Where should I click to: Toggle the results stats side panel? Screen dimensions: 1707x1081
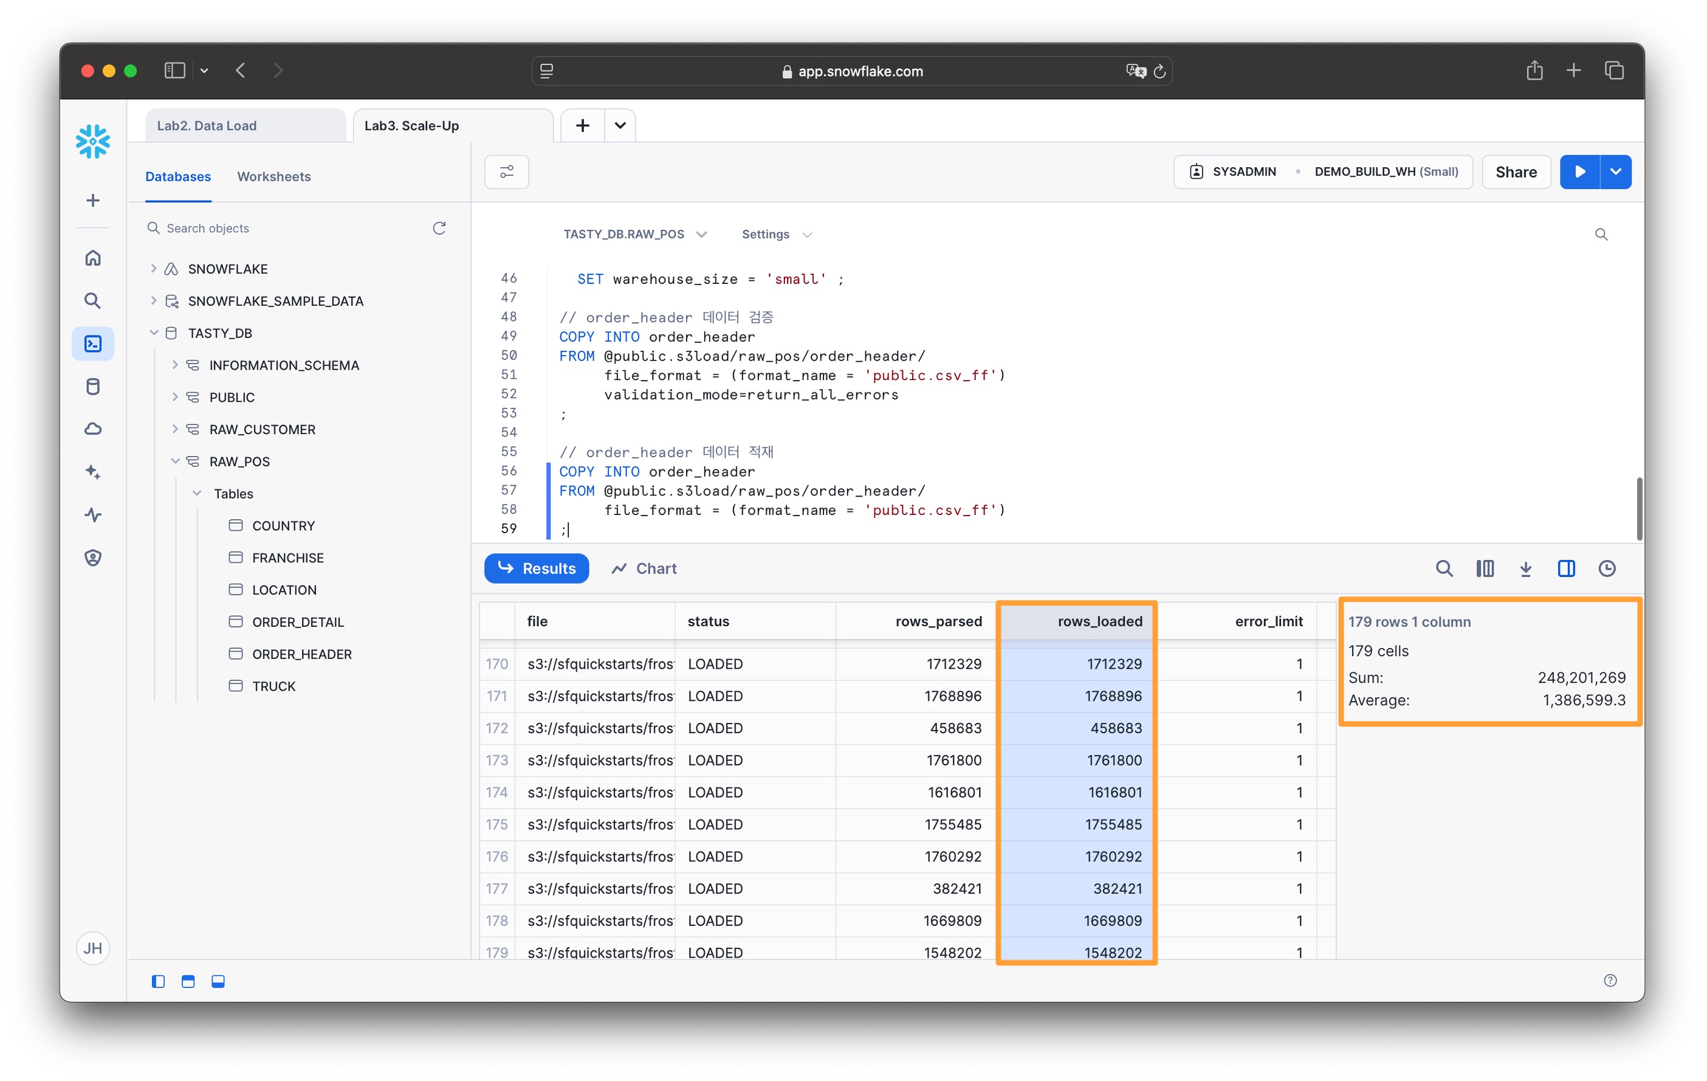[x=1566, y=569]
